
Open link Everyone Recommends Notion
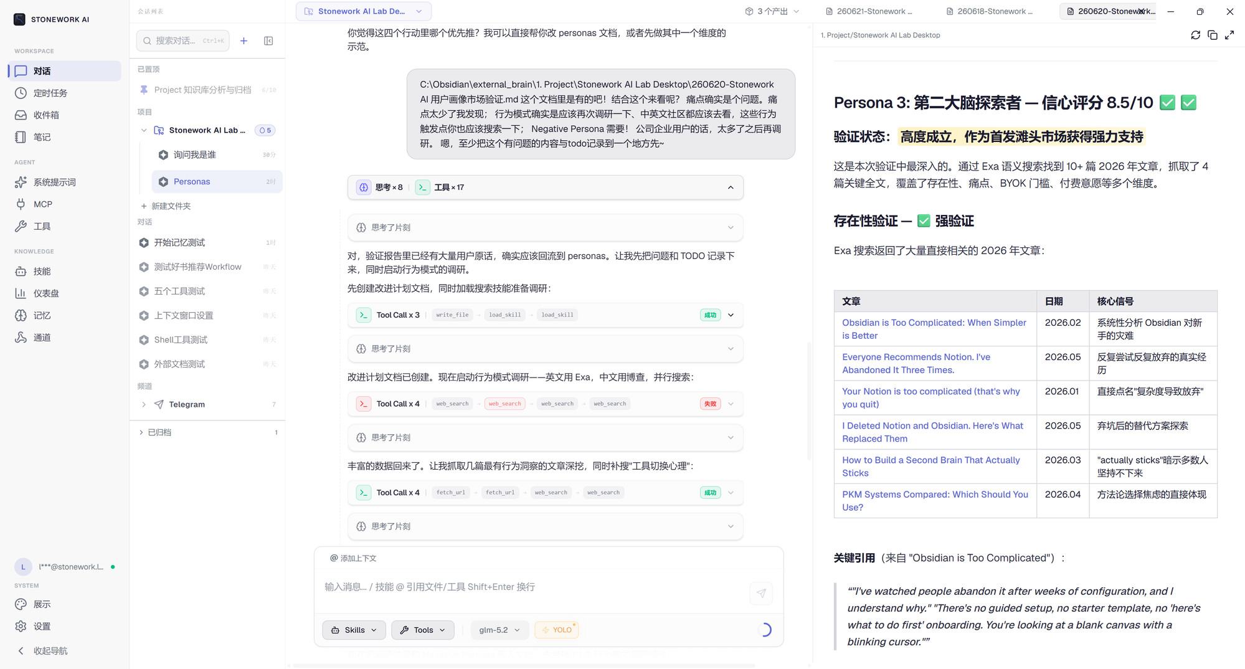(x=916, y=363)
